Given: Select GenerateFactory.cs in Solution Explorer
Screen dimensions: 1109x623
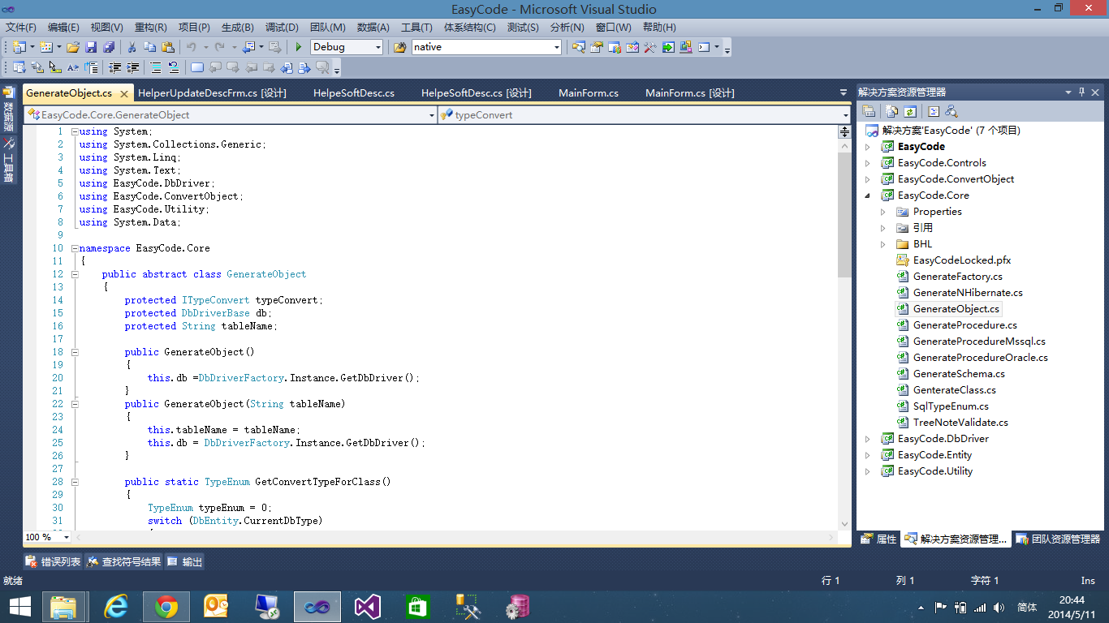Looking at the screenshot, I should point(957,277).
